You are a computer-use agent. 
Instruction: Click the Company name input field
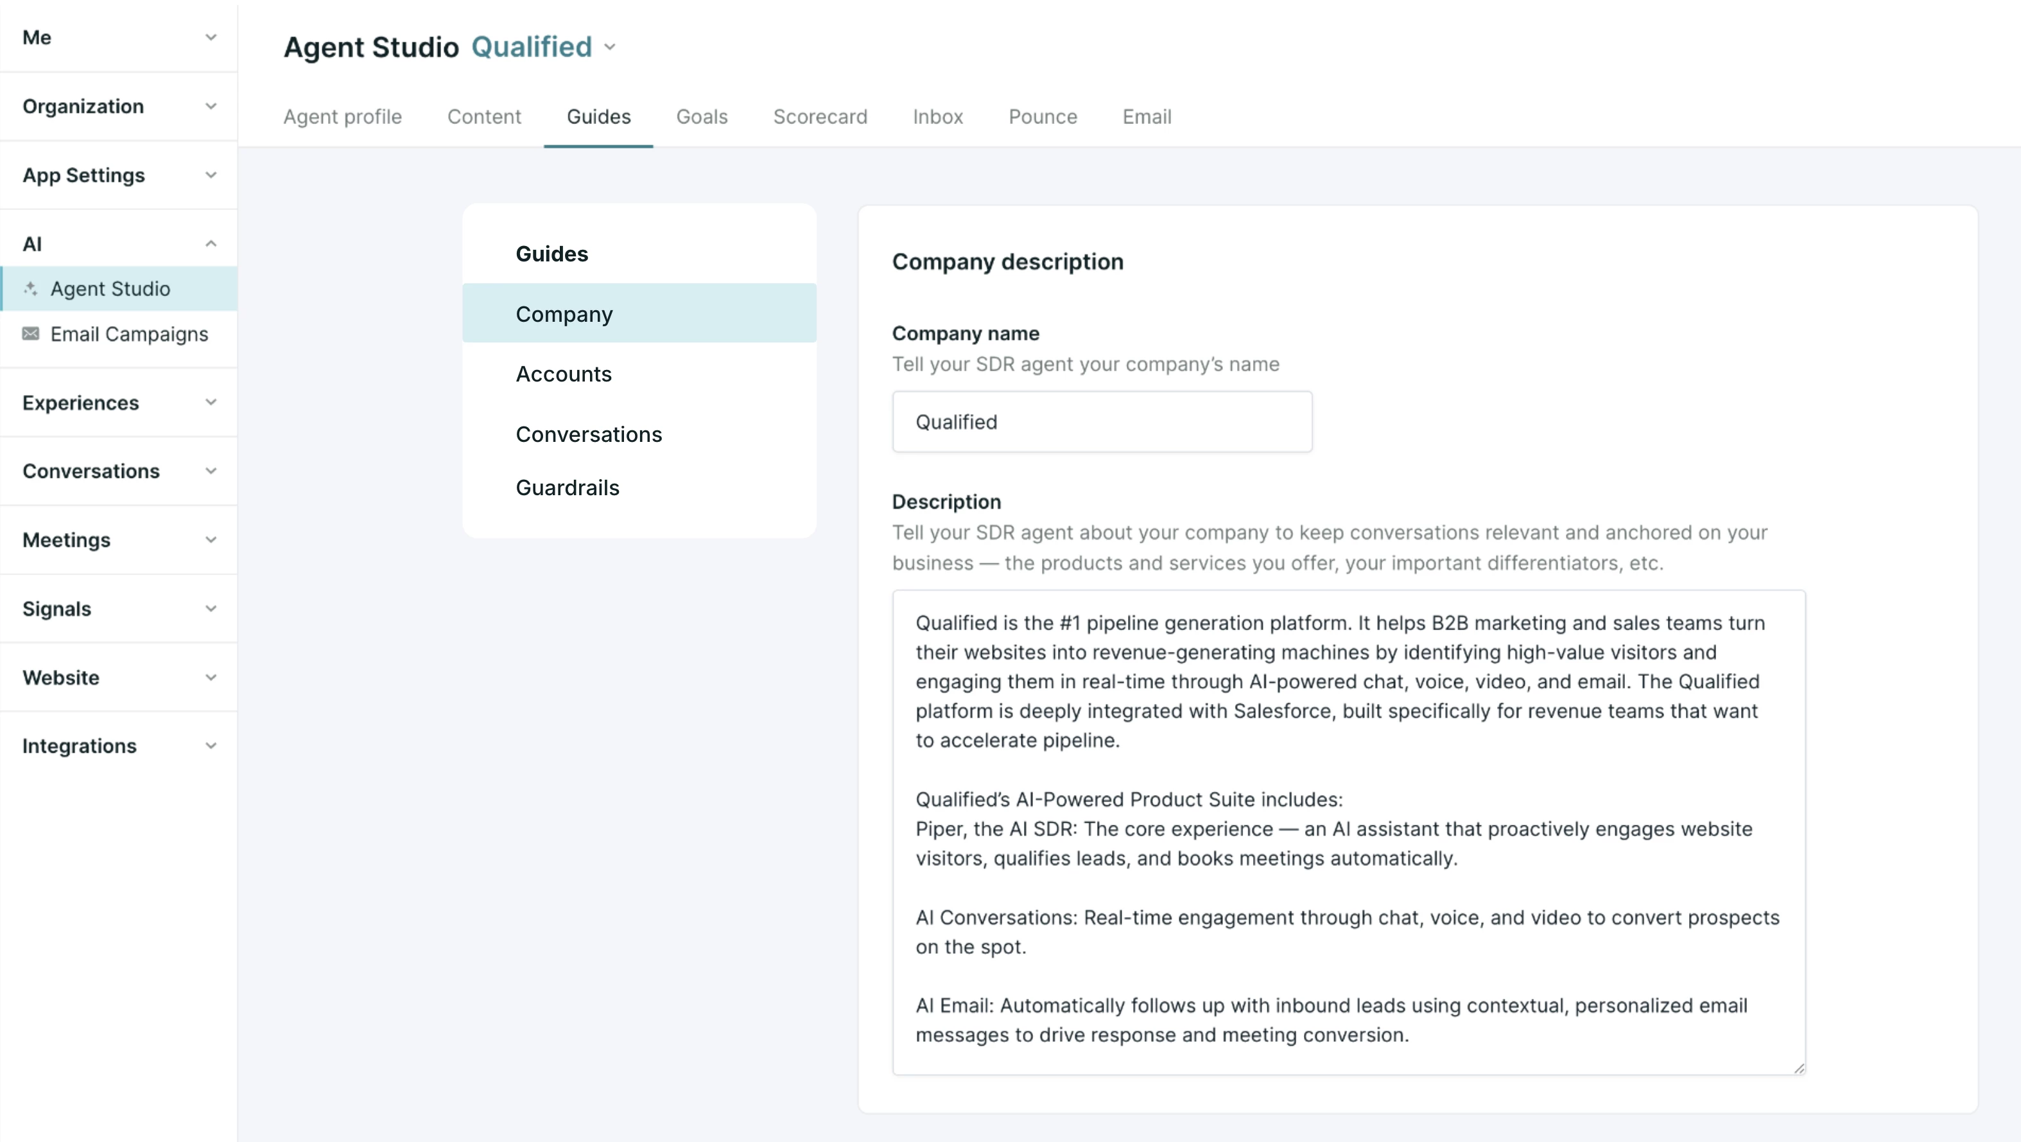tap(1102, 421)
